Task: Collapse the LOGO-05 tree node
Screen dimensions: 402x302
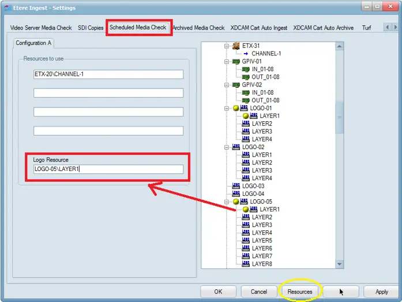Action: (227, 202)
